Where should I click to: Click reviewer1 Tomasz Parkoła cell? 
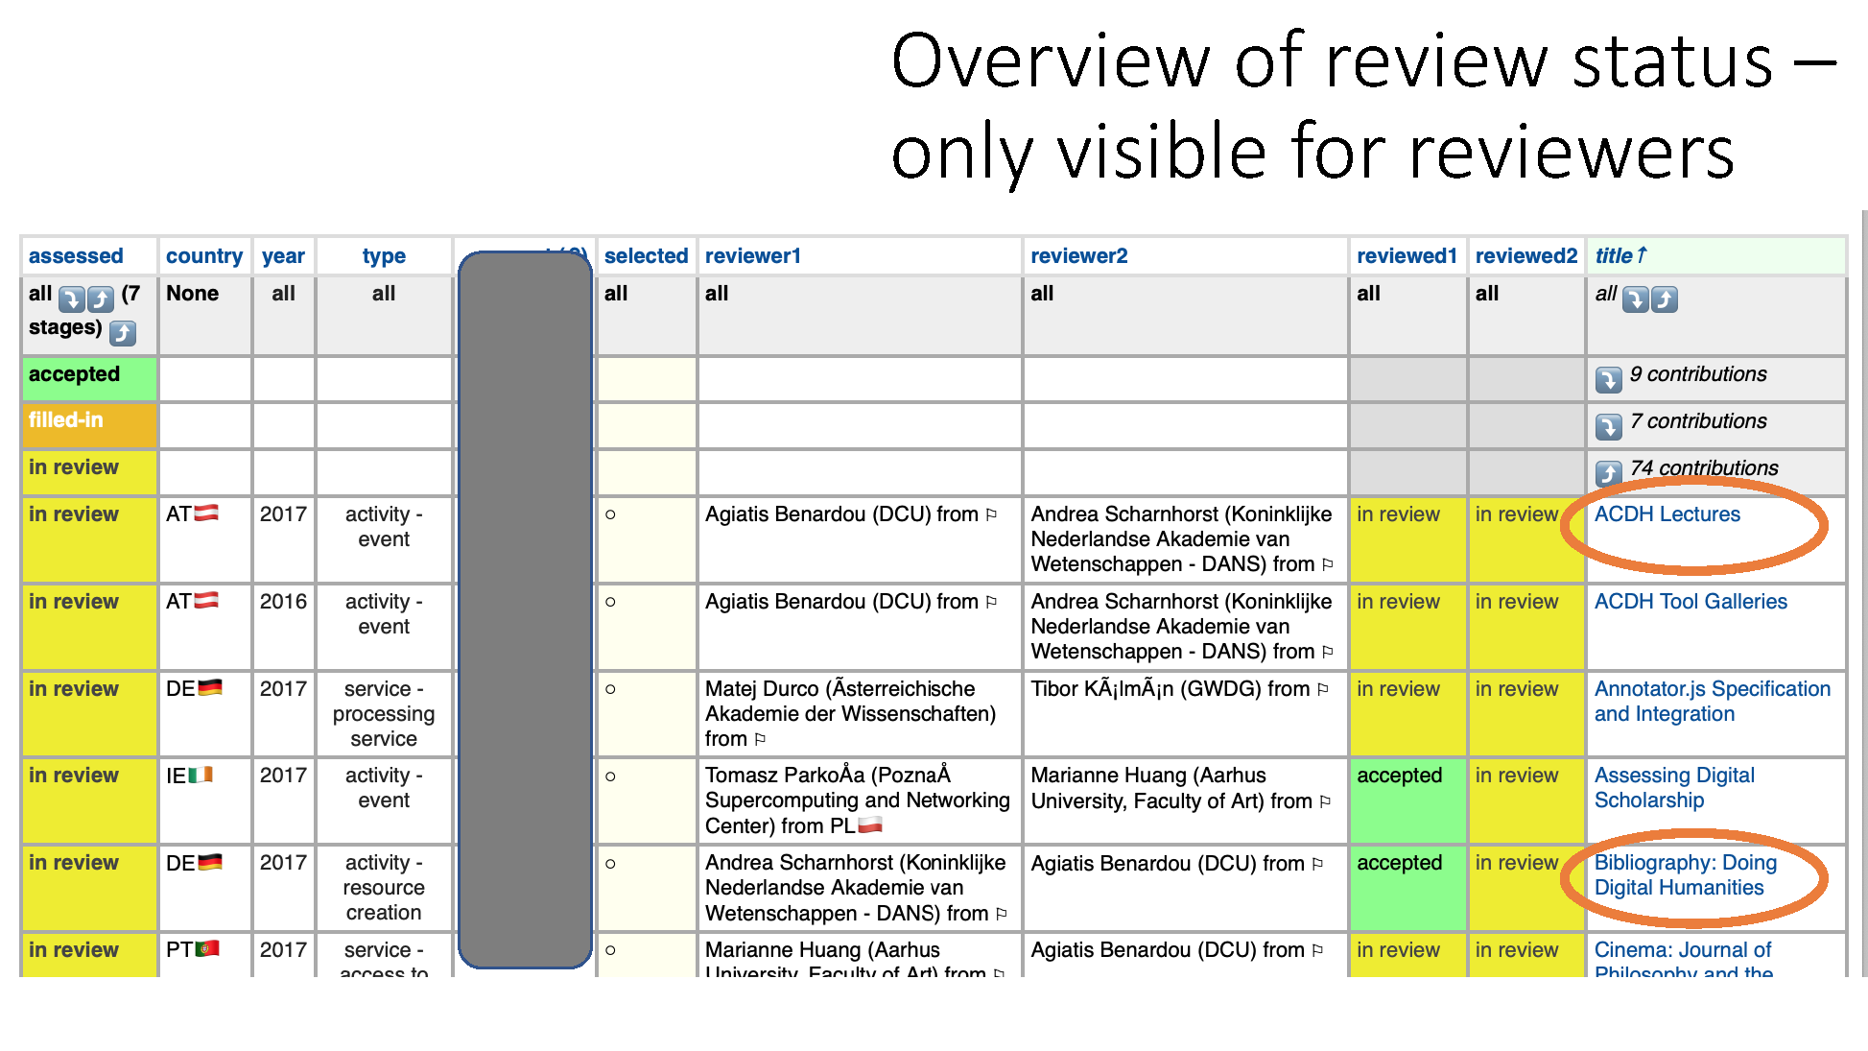859,800
